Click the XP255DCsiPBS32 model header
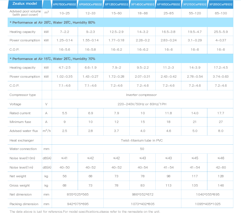This screenshot has width=241, height=213. coord(220,5)
